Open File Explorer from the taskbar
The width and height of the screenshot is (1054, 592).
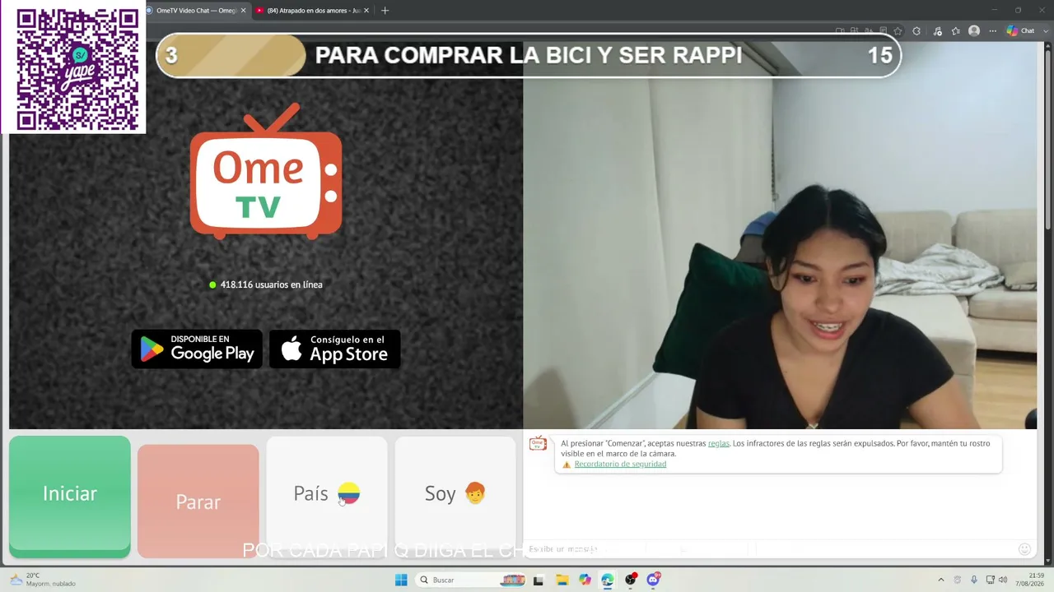(x=562, y=580)
